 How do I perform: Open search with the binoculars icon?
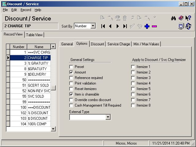173,18
